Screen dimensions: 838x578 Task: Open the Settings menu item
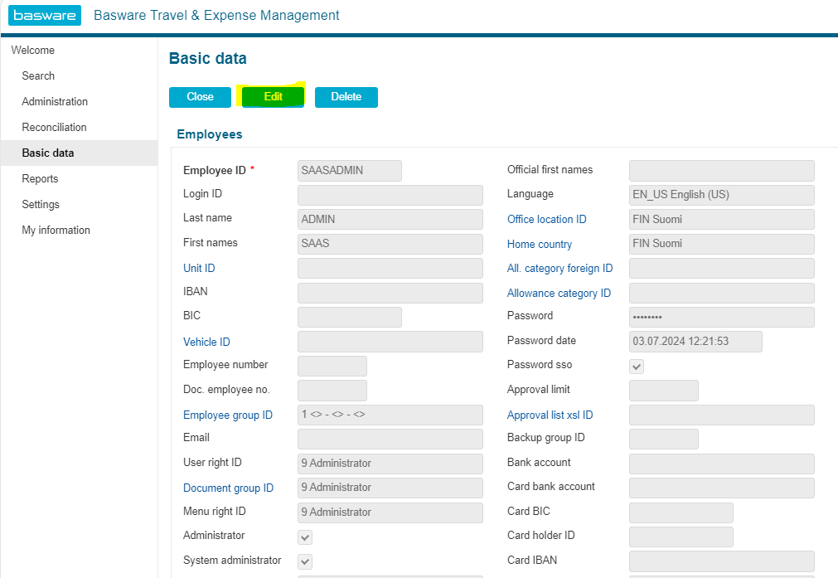(x=41, y=204)
